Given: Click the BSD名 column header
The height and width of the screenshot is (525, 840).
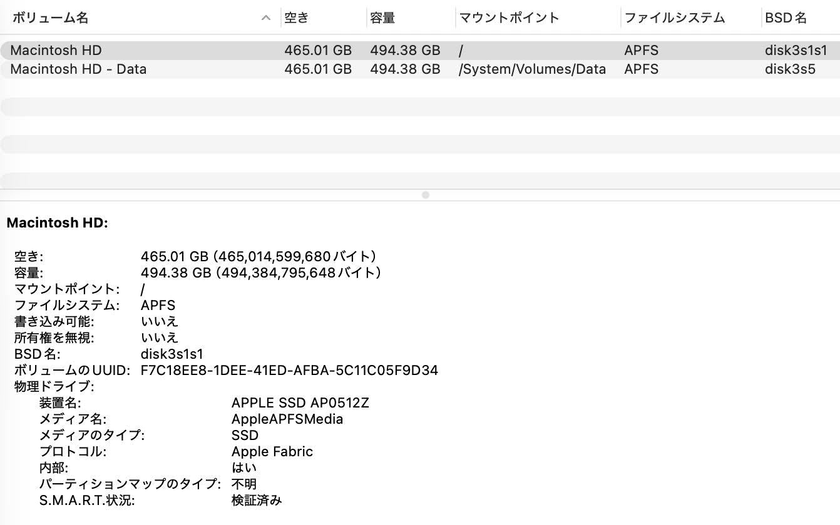Looking at the screenshot, I should 786,17.
